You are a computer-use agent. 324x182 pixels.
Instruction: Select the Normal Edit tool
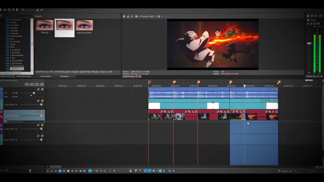point(90,171)
